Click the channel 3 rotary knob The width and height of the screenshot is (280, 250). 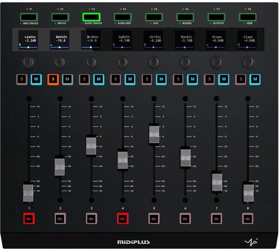coord(91,61)
